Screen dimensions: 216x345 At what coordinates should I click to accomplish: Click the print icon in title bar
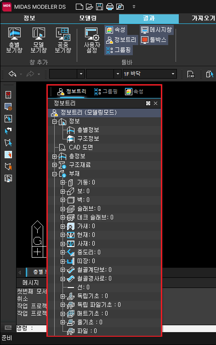[110, 6]
